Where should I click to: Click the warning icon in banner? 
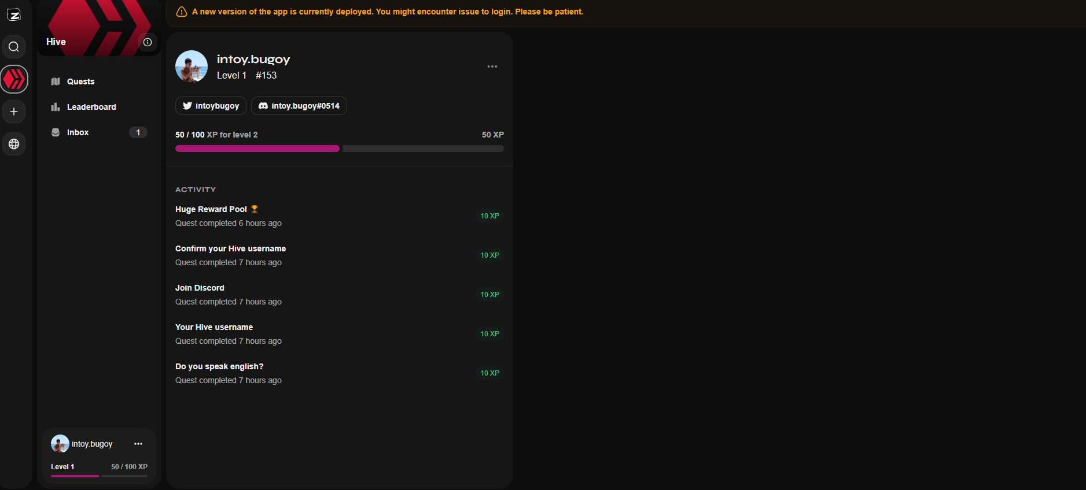(x=182, y=12)
